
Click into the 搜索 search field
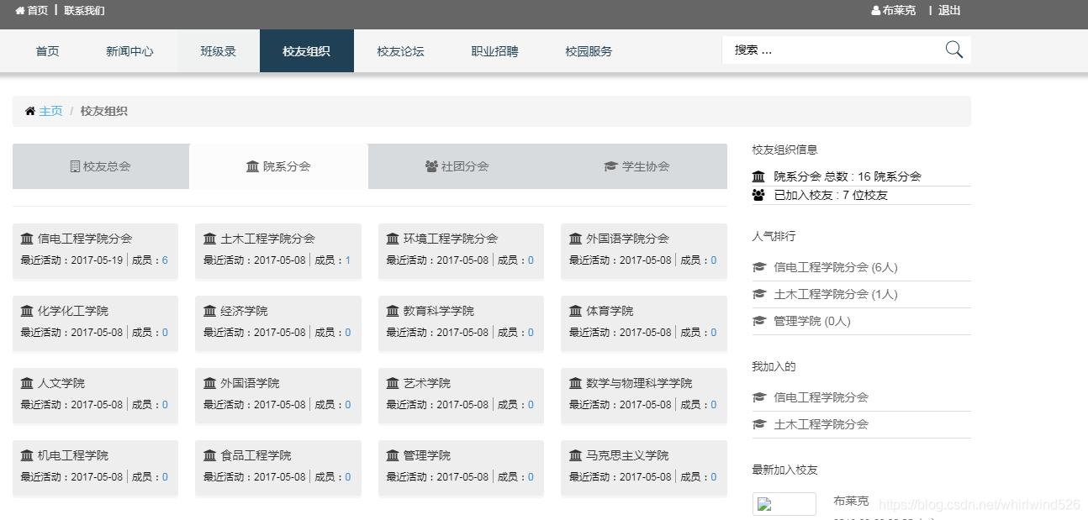point(832,50)
